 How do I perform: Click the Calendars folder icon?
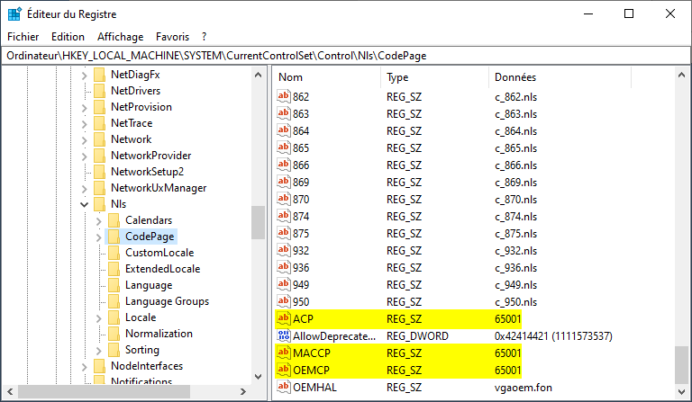[113, 220]
